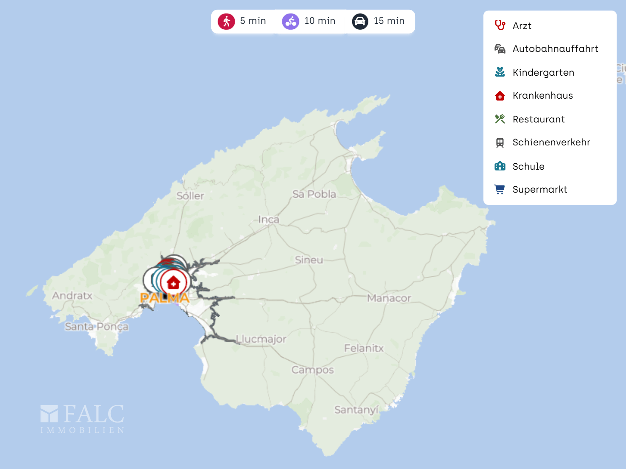Click the Kindergarten icon in legend
The height and width of the screenshot is (469, 626).
point(500,72)
